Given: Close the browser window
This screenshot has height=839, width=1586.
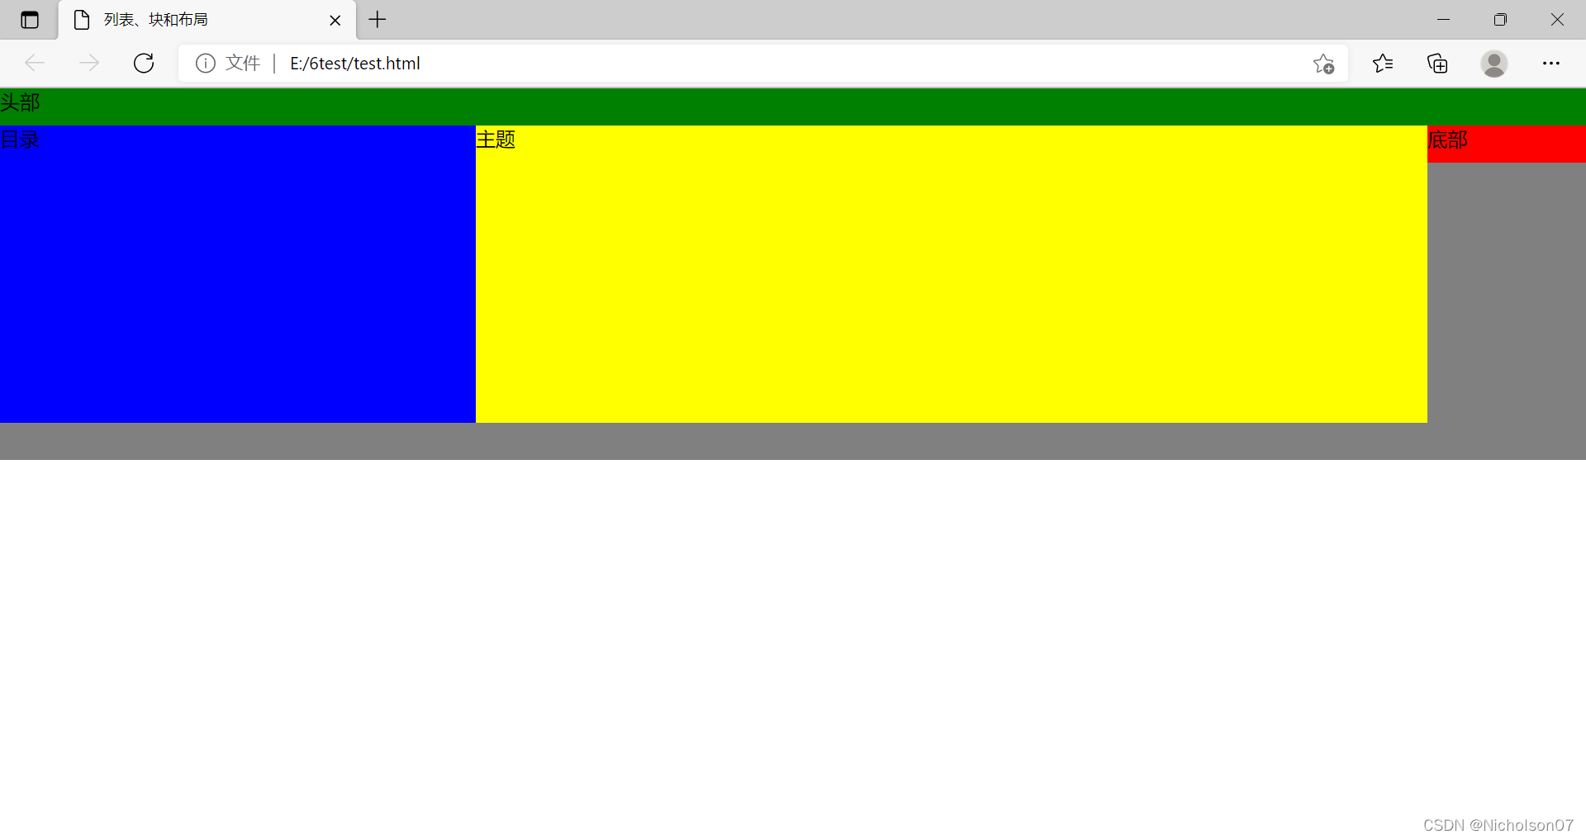Looking at the screenshot, I should (1557, 20).
